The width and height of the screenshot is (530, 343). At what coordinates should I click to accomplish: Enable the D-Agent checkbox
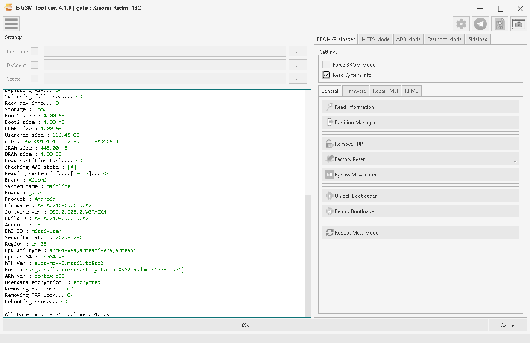pyautogui.click(x=35, y=65)
